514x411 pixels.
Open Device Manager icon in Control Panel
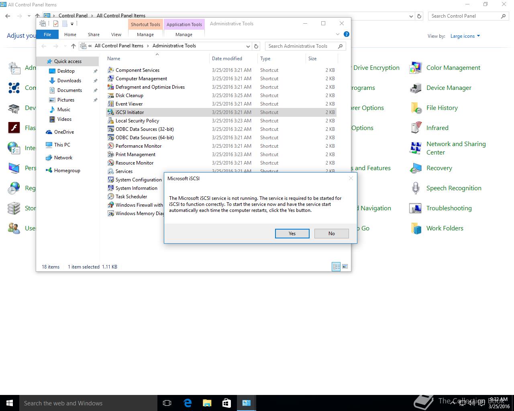(416, 88)
